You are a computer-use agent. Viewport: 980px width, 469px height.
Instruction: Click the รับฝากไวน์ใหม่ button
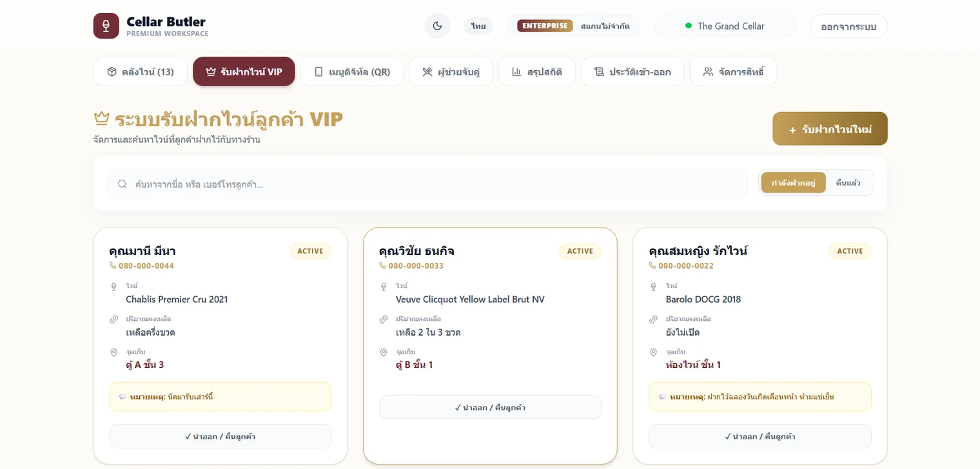[x=830, y=129]
